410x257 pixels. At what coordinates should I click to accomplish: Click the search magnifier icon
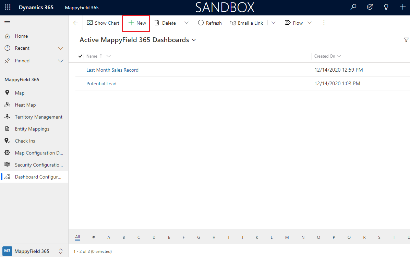[x=353, y=7]
